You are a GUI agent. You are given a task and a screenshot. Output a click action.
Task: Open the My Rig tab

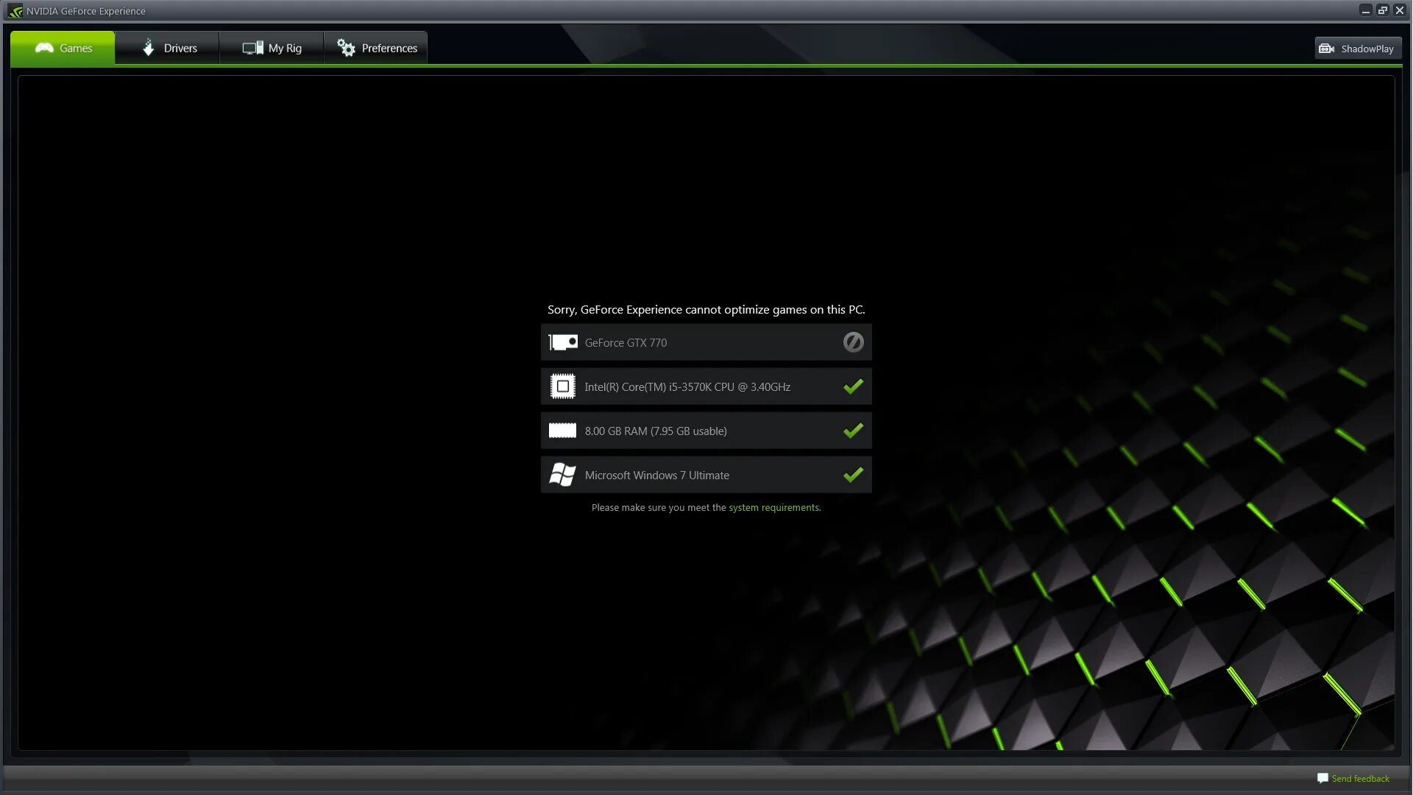point(283,47)
